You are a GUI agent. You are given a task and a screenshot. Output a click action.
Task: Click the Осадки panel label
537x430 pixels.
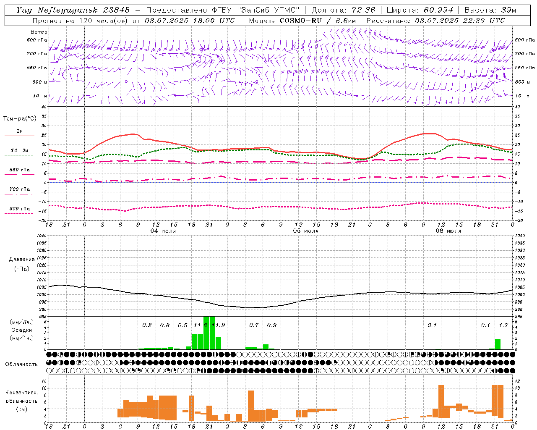click(21, 330)
